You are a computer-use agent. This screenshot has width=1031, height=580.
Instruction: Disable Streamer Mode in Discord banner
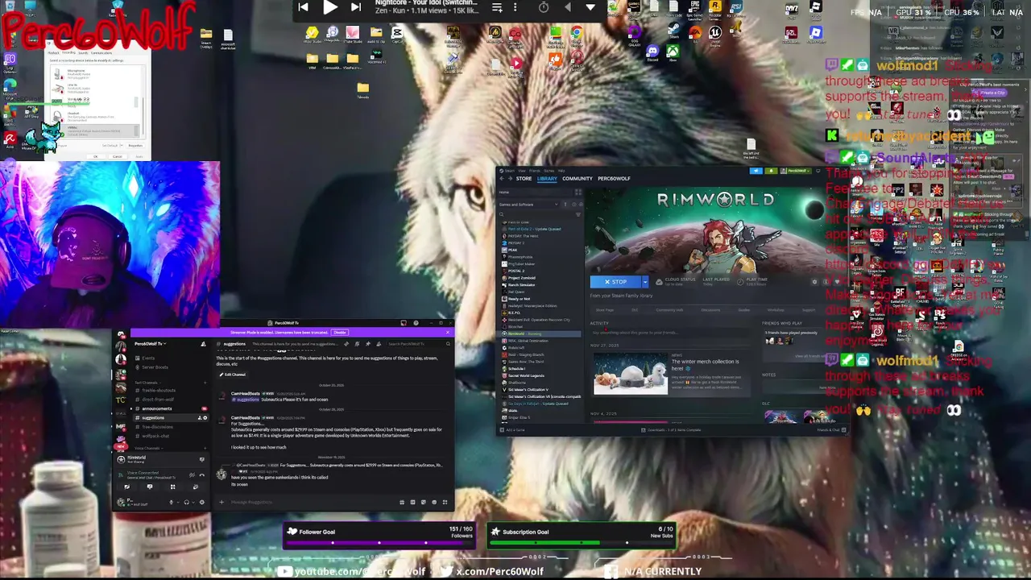339,332
